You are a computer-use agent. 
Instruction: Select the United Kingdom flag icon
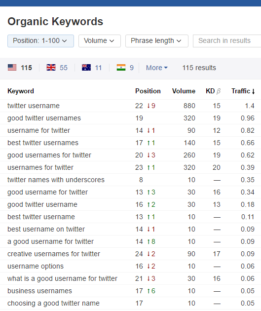(x=51, y=68)
